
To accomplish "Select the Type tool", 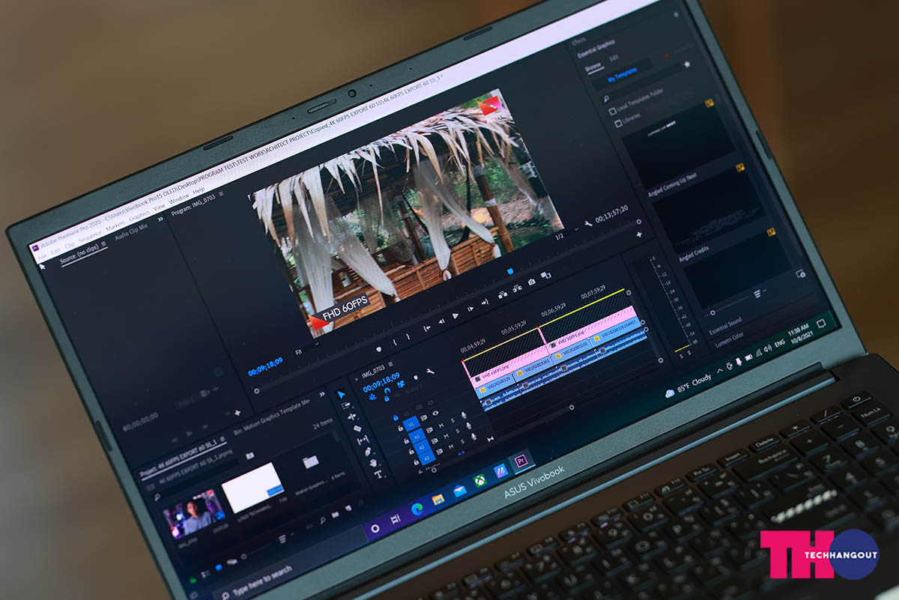I will [x=378, y=474].
